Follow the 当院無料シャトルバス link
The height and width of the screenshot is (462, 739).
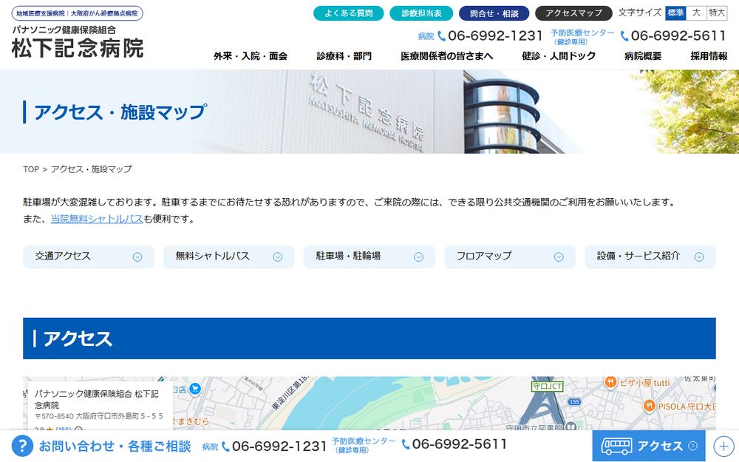[x=97, y=219]
